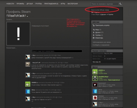This screenshot has width=137, height=108.
Task: Click the 'Профиль Steam' page heading
Action: [18, 12]
